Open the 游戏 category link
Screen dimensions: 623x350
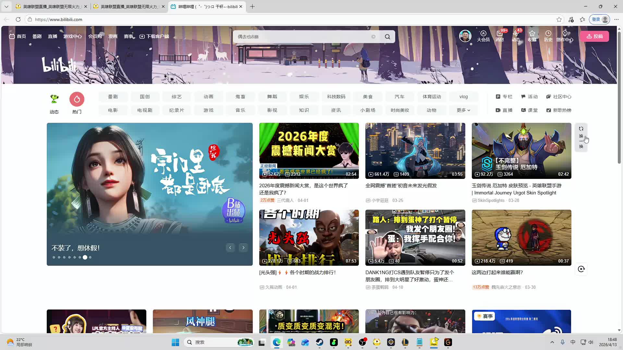tap(208, 110)
